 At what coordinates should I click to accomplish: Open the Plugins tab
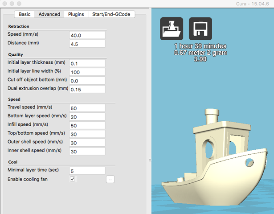pos(76,14)
